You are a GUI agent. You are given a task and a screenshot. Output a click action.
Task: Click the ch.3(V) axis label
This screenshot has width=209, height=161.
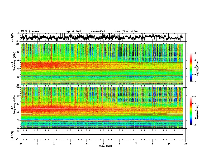coord(13,135)
